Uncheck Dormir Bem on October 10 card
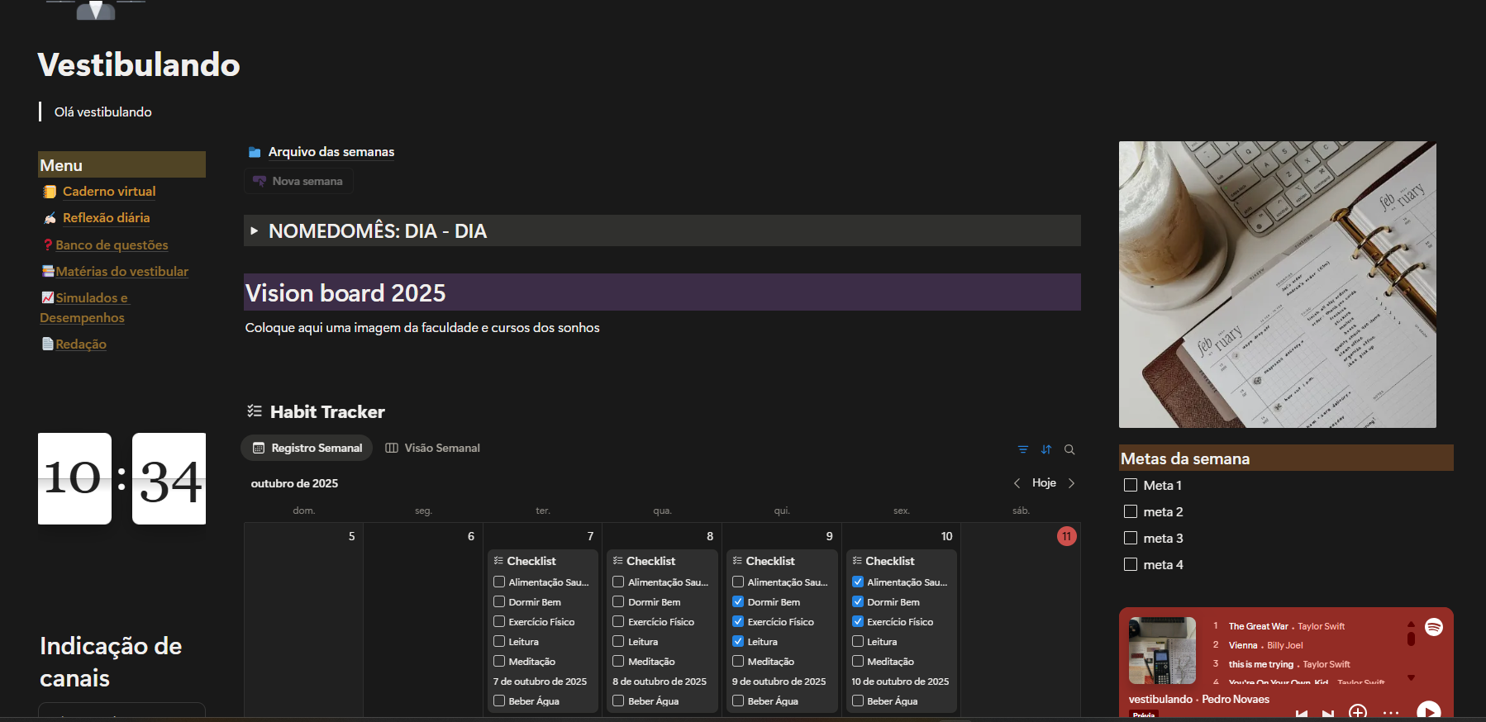The image size is (1486, 722). (858, 602)
